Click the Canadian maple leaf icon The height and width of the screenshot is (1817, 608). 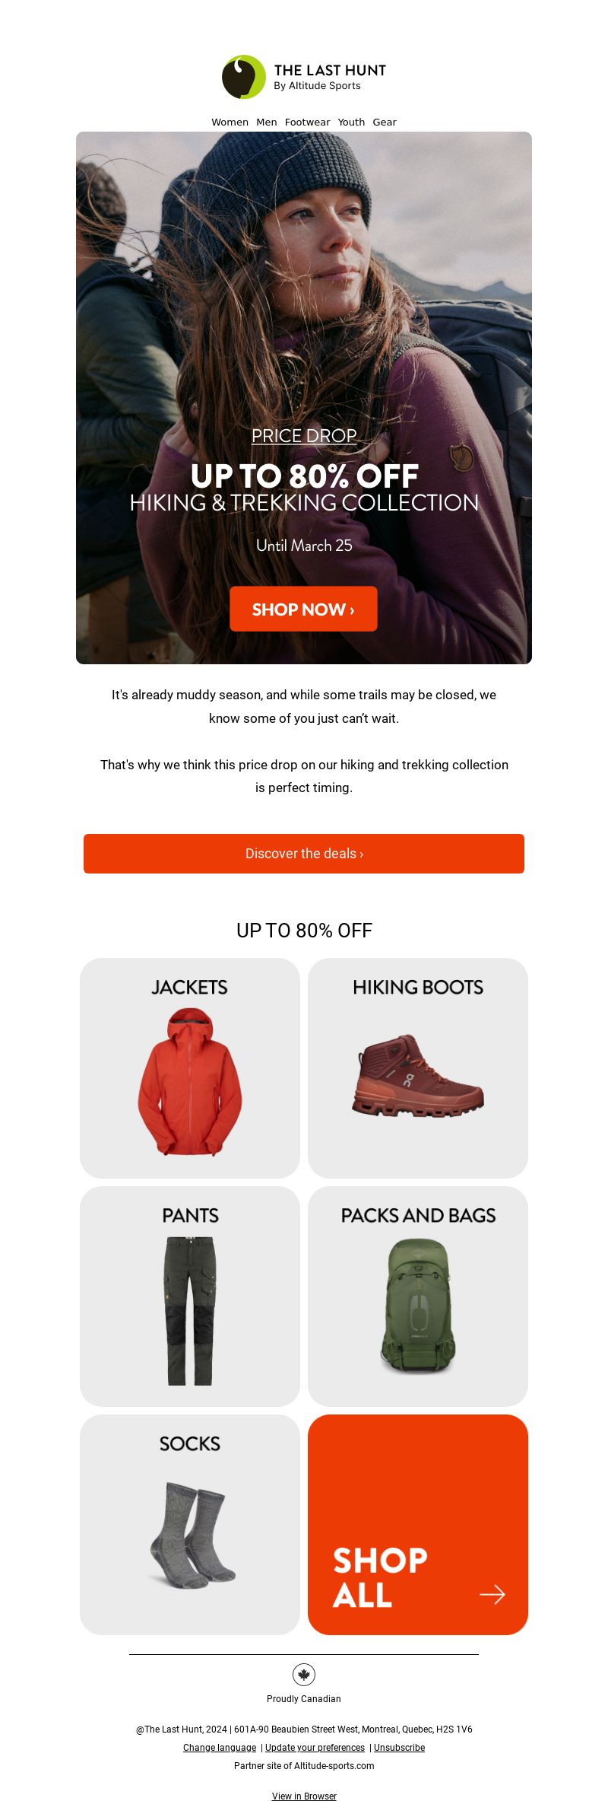304,1675
